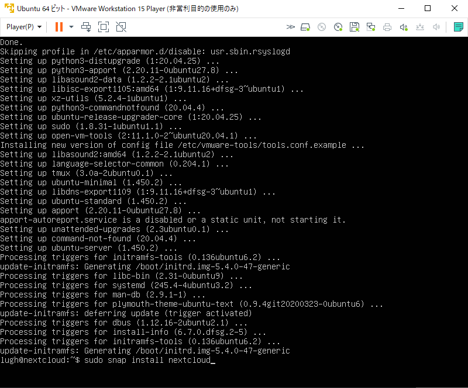Click the disconnected CD/DVD drive icon
Image resolution: width=468 pixels, height=388 pixels.
[322, 27]
